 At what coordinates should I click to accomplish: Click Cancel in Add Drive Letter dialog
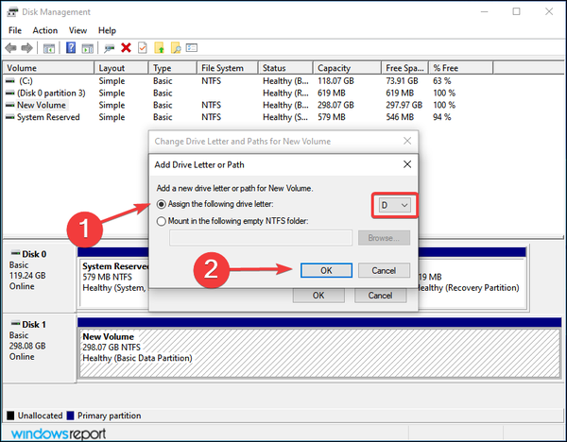pyautogui.click(x=384, y=270)
